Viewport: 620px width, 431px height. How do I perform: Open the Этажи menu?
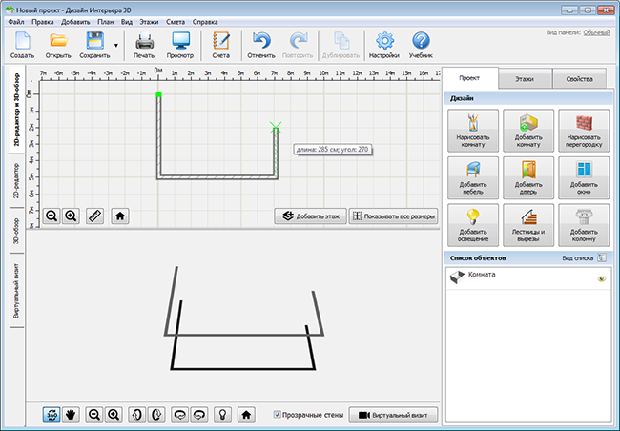point(149,22)
